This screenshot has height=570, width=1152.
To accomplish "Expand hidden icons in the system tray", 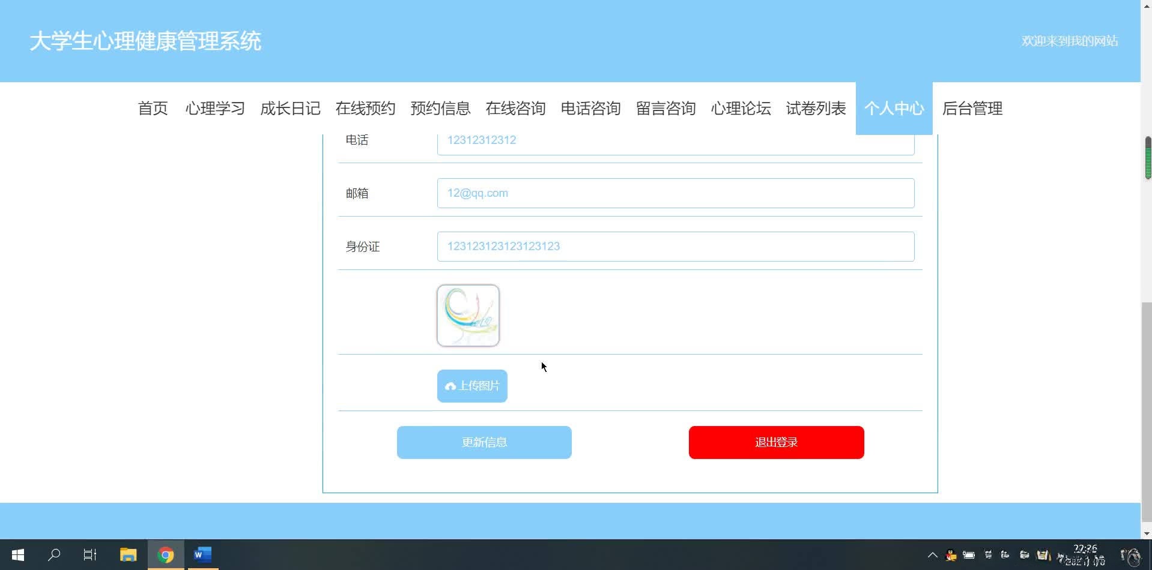I will pos(932,555).
